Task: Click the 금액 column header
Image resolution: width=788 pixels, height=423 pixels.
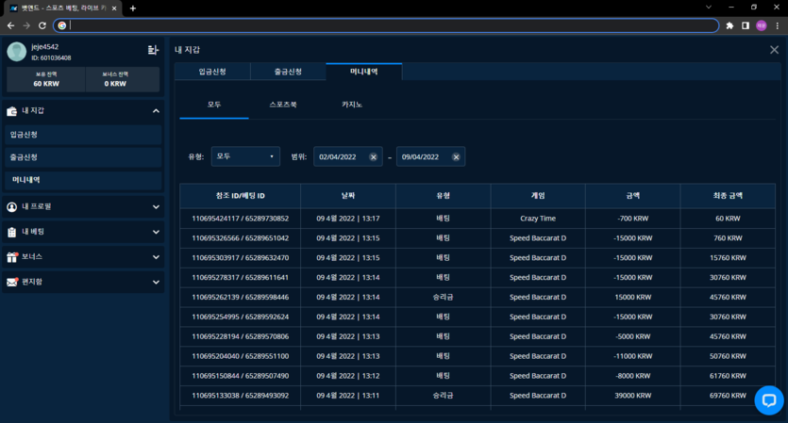Action: click(632, 196)
